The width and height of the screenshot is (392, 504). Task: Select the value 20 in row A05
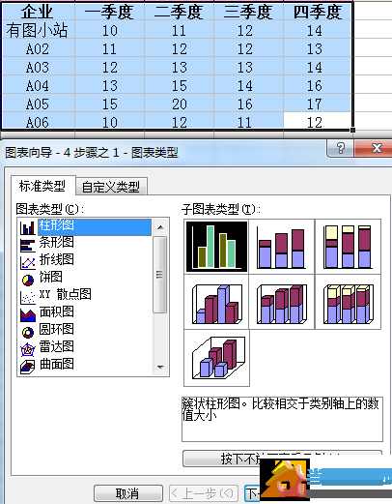pyautogui.click(x=179, y=104)
